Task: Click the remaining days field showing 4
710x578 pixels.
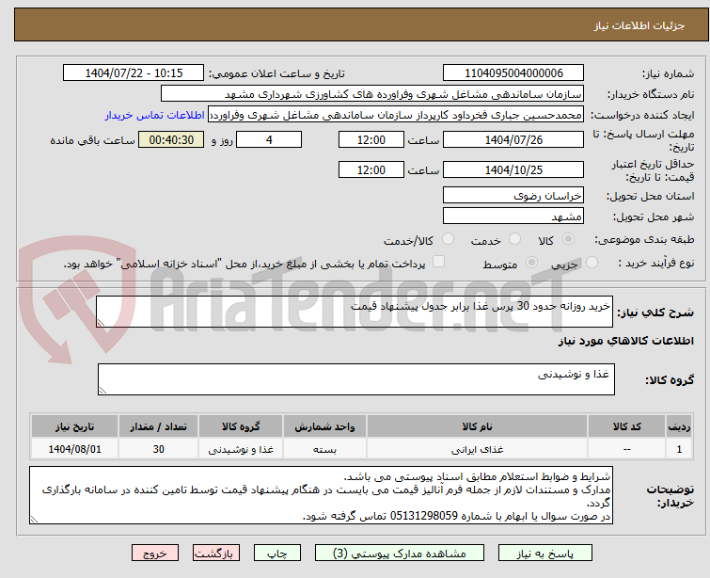Action: [x=269, y=139]
